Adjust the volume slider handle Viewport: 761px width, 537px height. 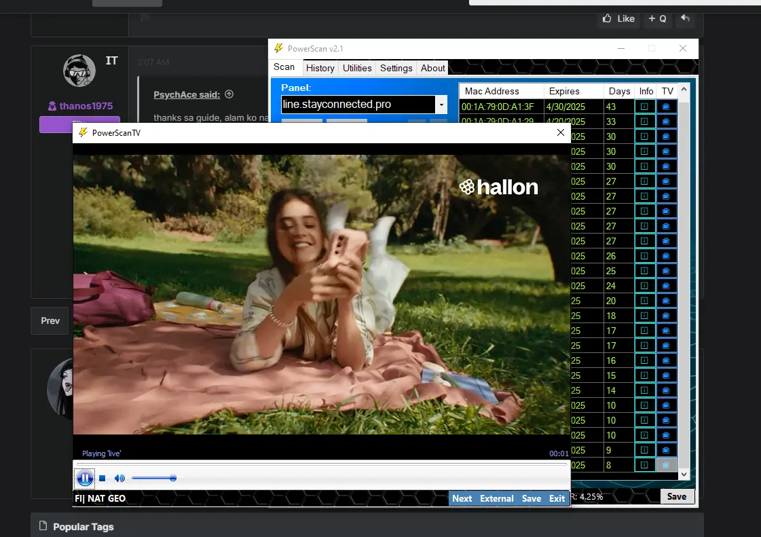173,478
